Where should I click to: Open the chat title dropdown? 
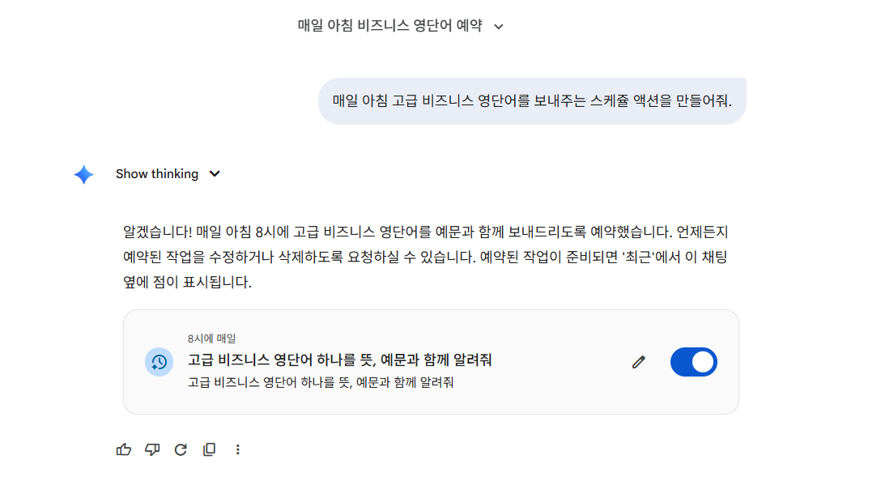499,26
